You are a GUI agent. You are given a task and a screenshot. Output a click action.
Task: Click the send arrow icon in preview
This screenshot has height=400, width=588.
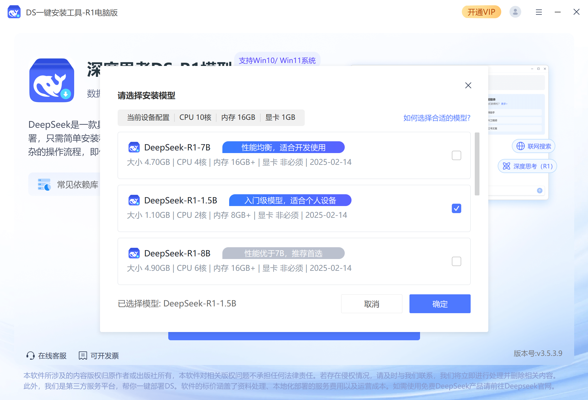click(539, 190)
